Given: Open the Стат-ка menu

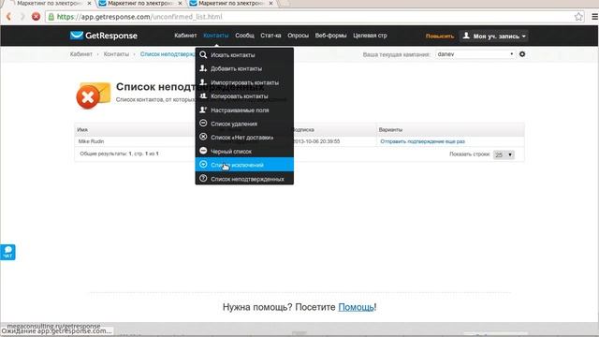Looking at the screenshot, I should [270, 36].
